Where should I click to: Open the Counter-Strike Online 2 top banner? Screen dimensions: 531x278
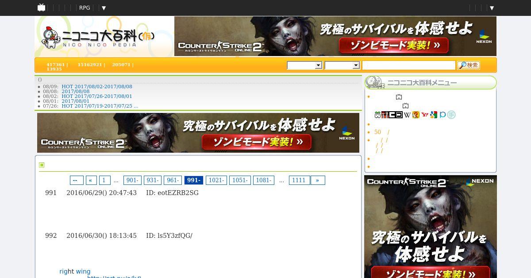pyautogui.click(x=335, y=36)
